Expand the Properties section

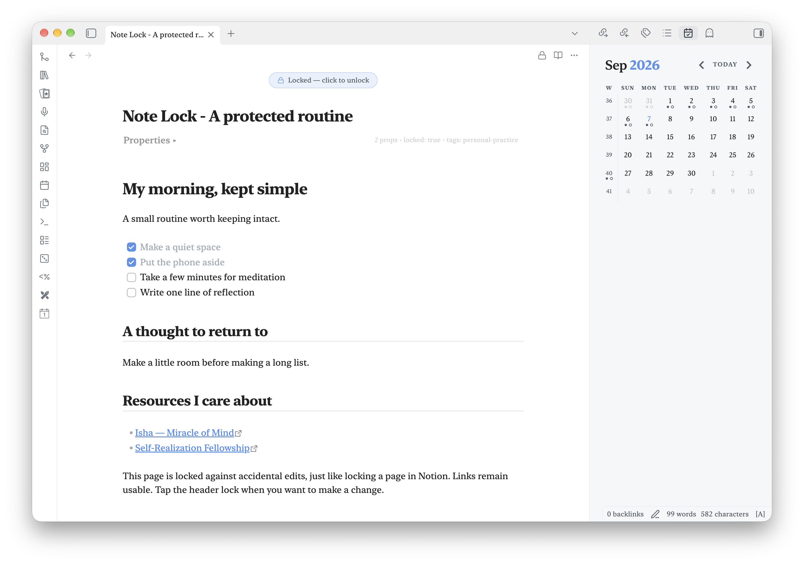point(150,140)
